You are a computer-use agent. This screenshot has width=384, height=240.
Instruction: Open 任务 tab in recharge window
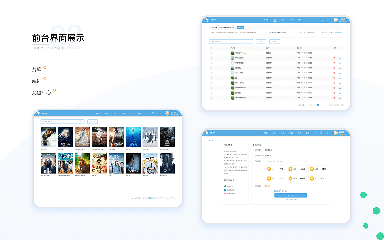[x=300, y=133]
